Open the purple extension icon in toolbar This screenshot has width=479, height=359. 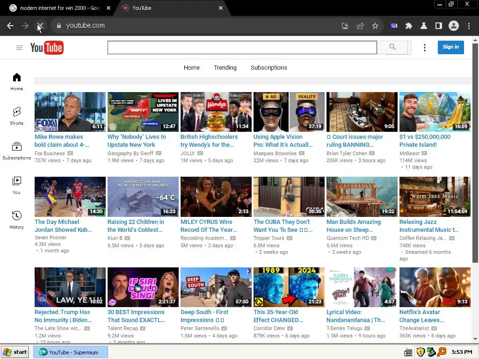(x=394, y=26)
